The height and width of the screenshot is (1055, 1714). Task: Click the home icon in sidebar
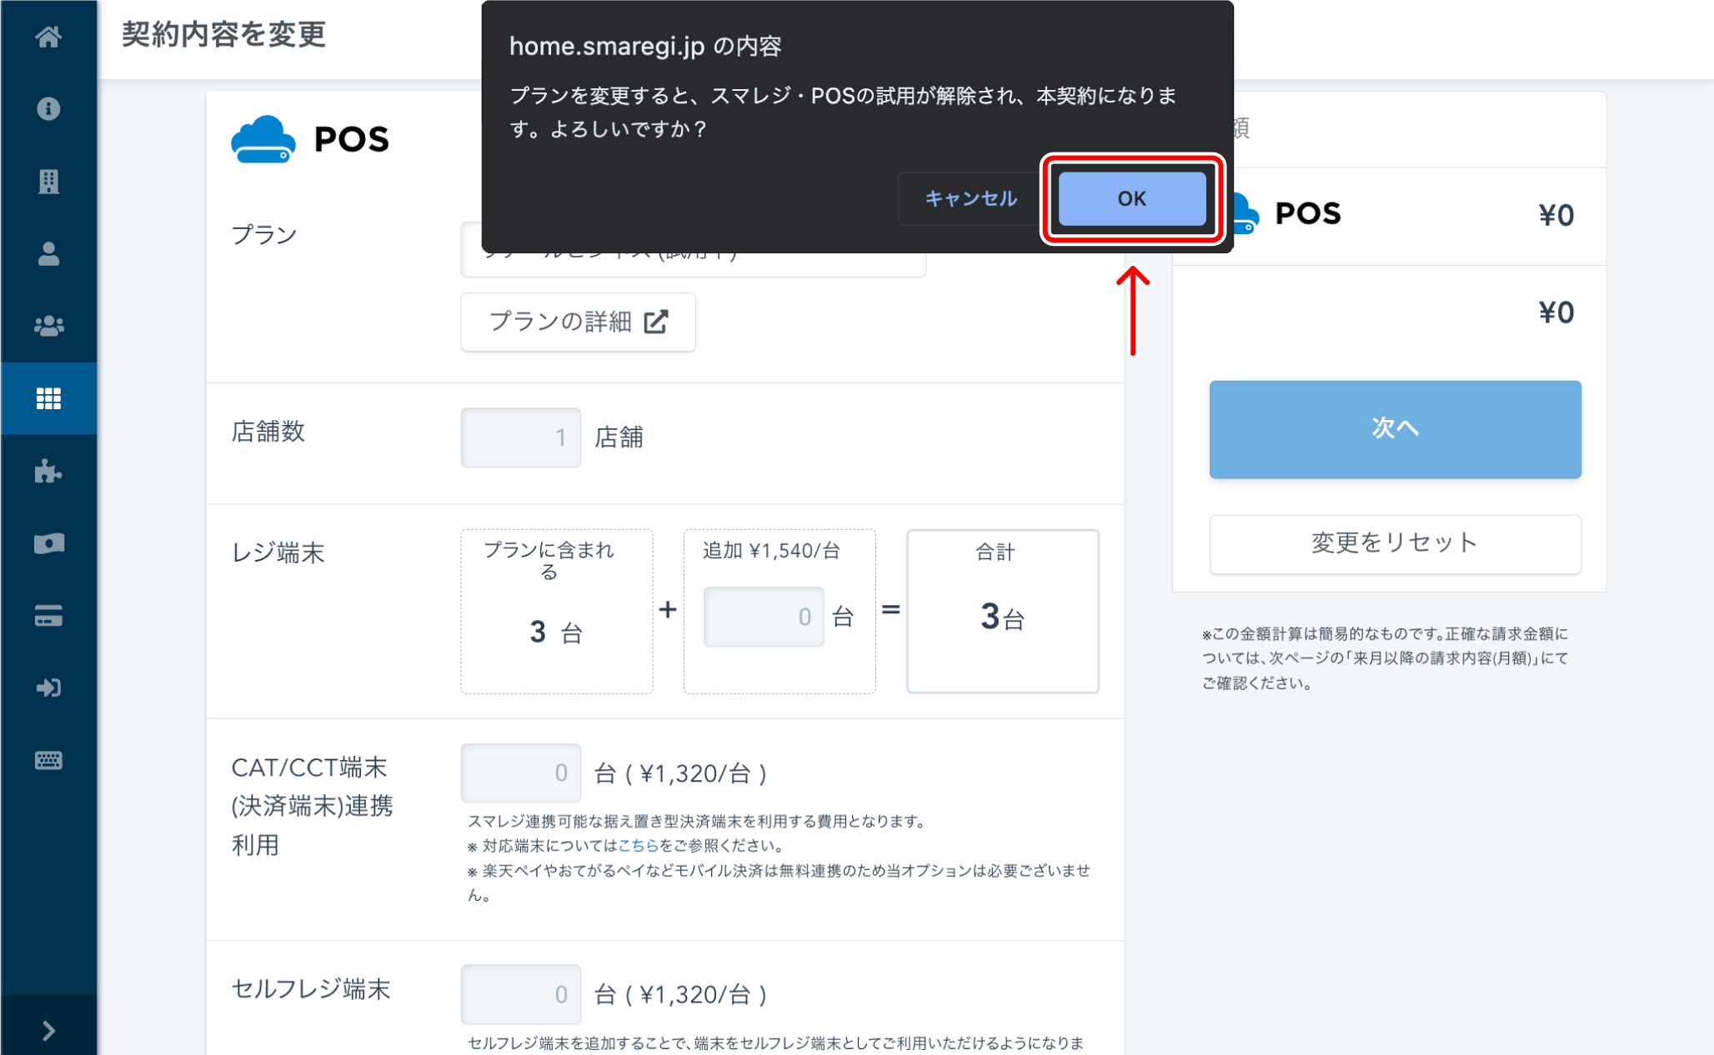click(48, 37)
